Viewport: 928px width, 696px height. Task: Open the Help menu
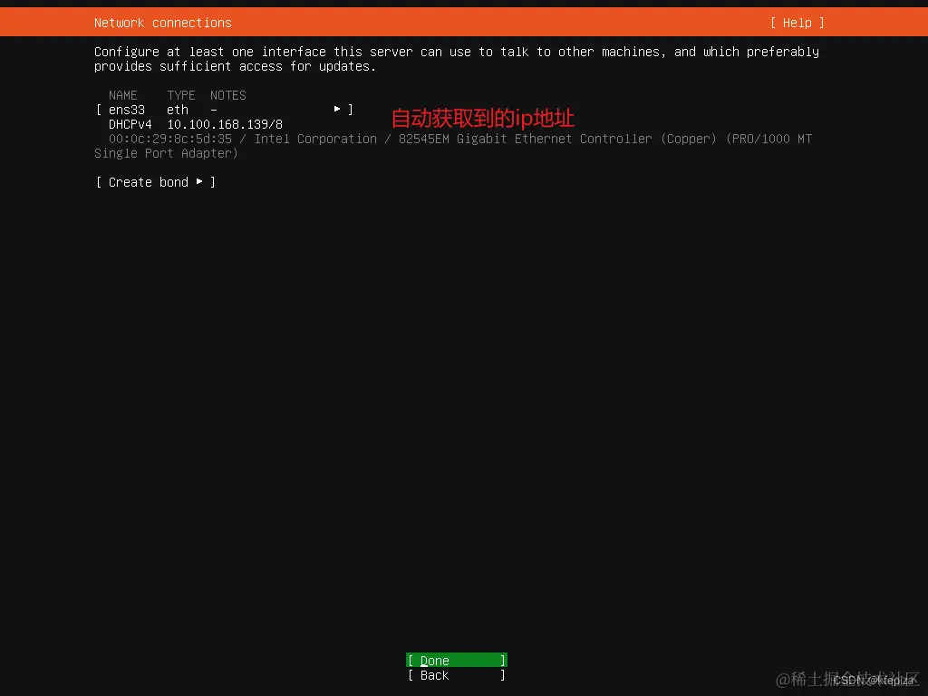797,23
